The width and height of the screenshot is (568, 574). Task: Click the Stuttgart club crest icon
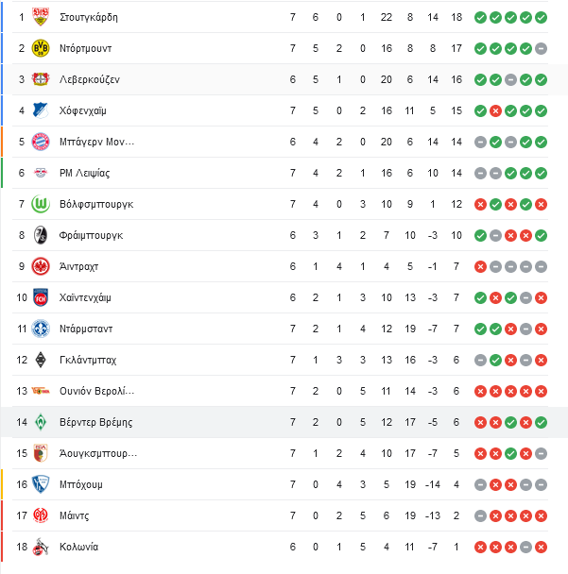[x=41, y=17]
